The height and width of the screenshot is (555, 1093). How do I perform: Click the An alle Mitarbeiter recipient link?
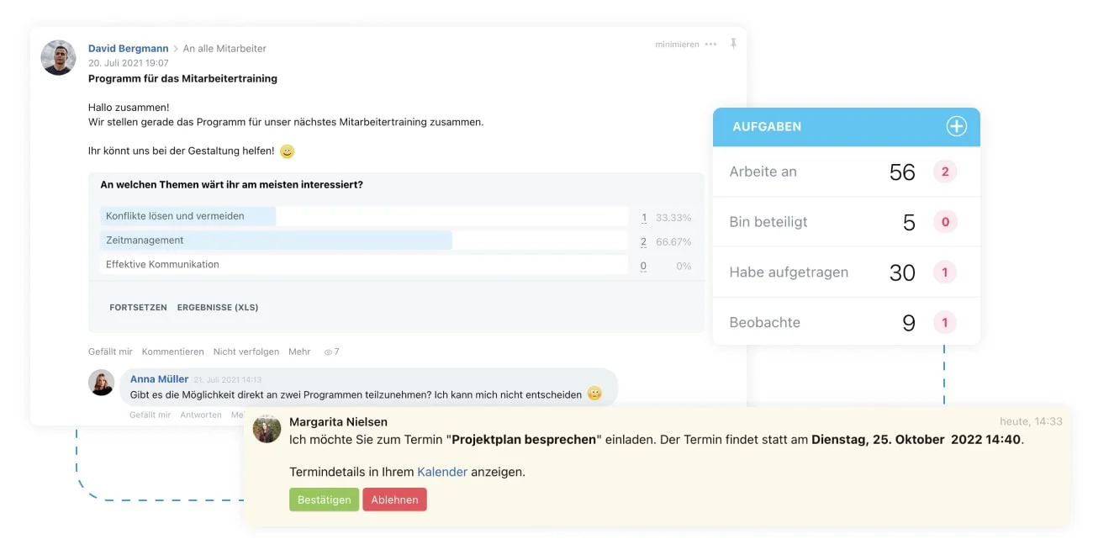tap(224, 49)
